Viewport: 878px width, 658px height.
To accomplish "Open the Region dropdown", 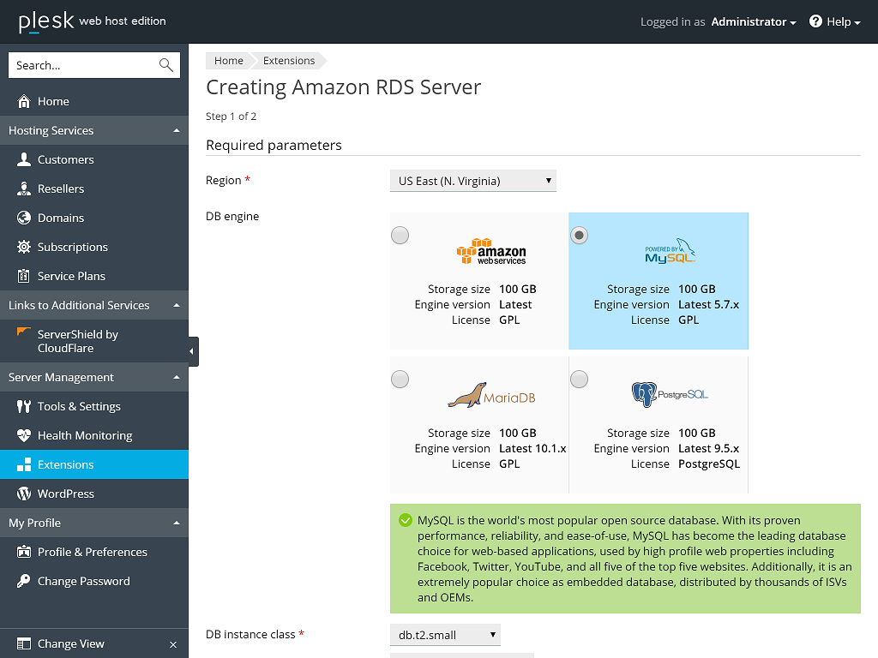I will [472, 181].
